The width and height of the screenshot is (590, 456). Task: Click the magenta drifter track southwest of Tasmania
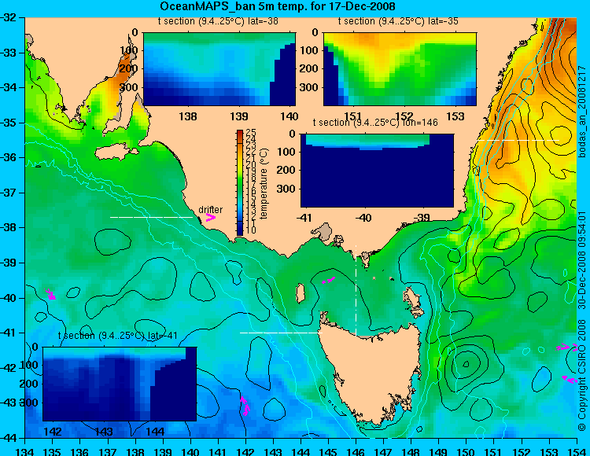[245, 406]
